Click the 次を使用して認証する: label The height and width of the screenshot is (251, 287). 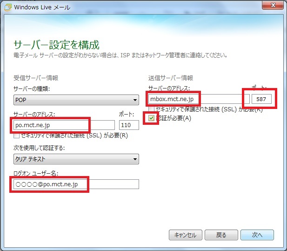39,148
